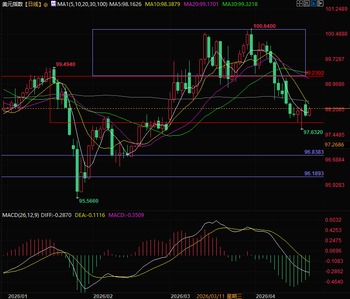
Task: Click the 美元指数 title label
Action: pyautogui.click(x=12, y=4)
